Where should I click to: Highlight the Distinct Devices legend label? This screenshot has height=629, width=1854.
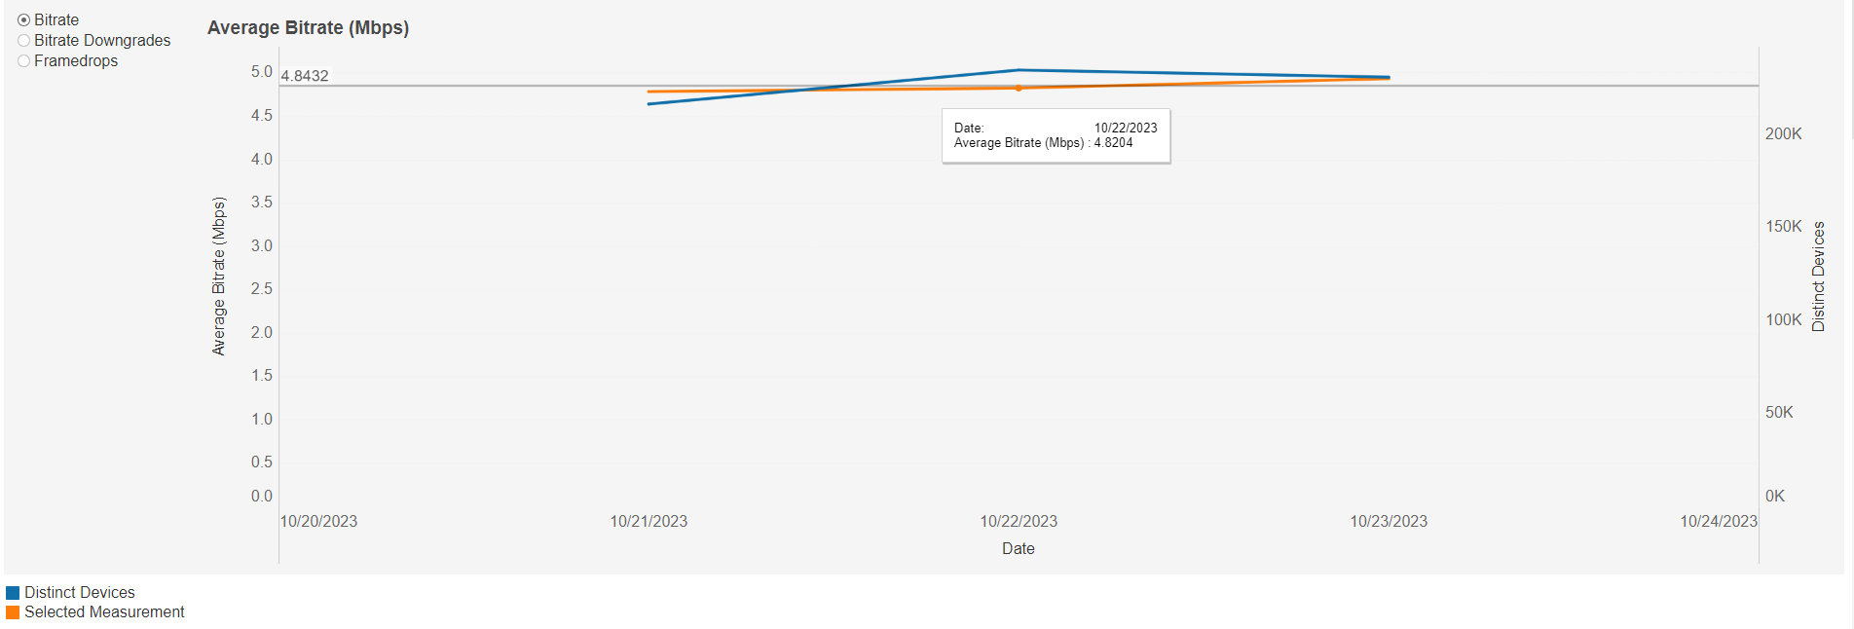pyautogui.click(x=80, y=593)
